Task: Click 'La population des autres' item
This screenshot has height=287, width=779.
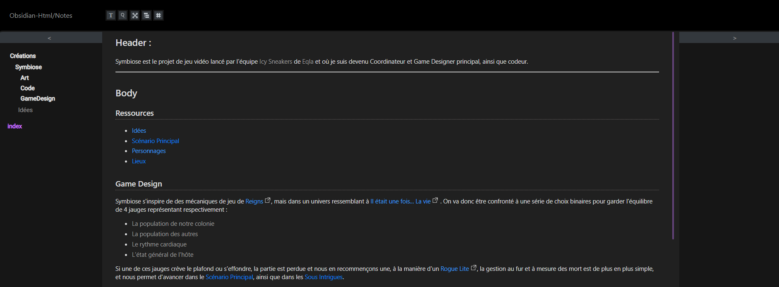Action: [x=165, y=234]
